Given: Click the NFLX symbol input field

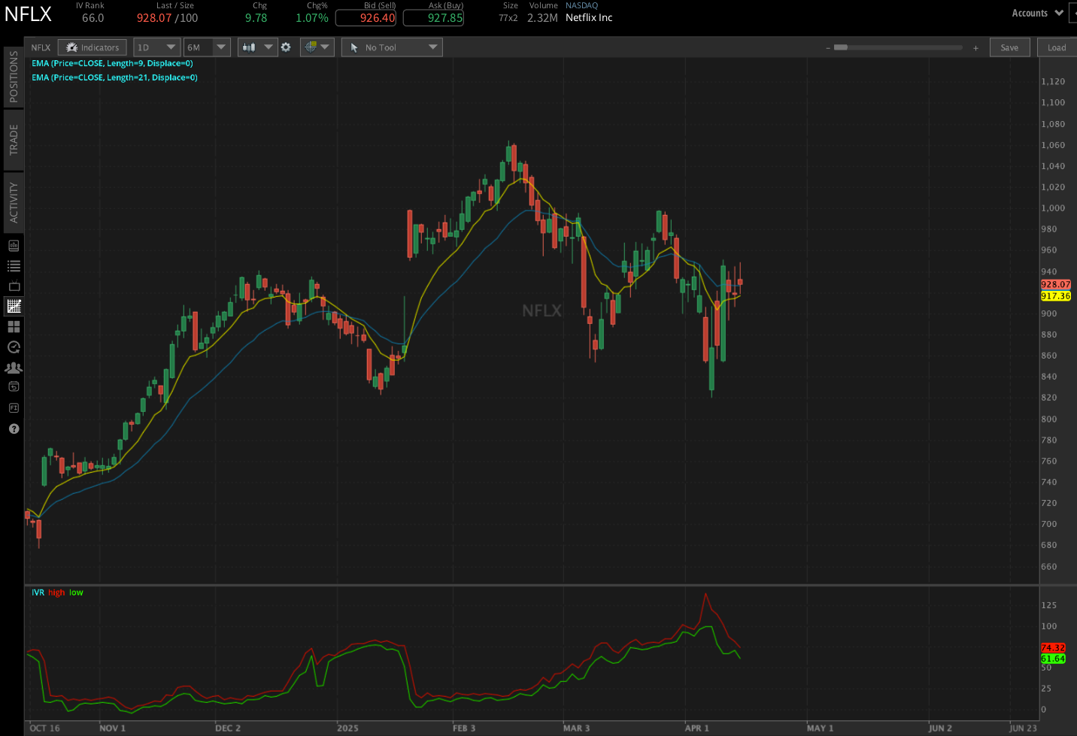Looking at the screenshot, I should [41, 47].
